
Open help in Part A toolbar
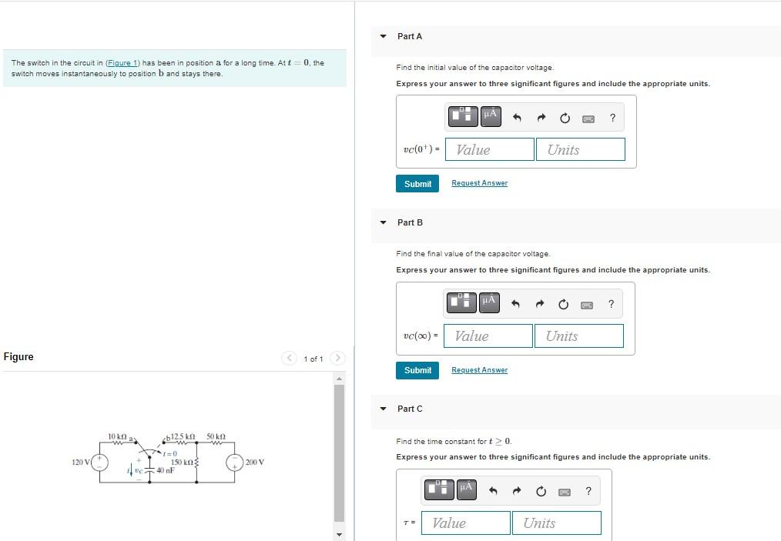pos(612,118)
